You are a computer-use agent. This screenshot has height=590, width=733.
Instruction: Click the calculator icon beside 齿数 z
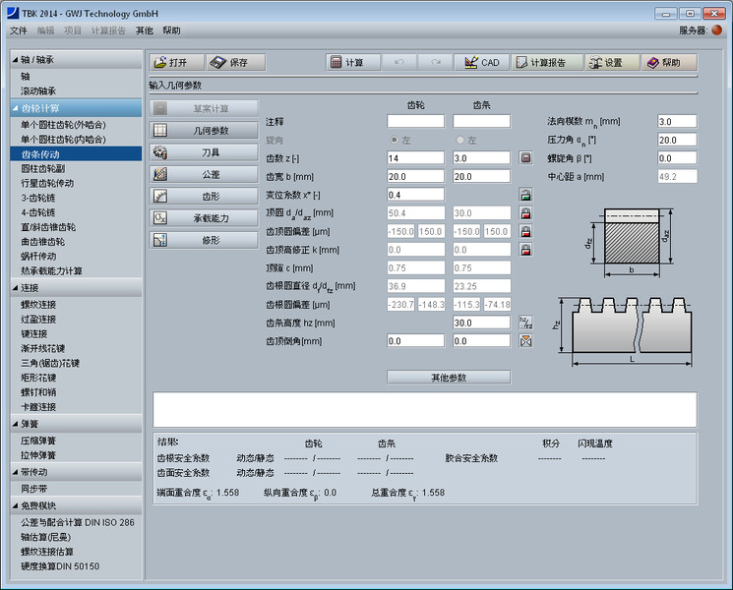525,157
